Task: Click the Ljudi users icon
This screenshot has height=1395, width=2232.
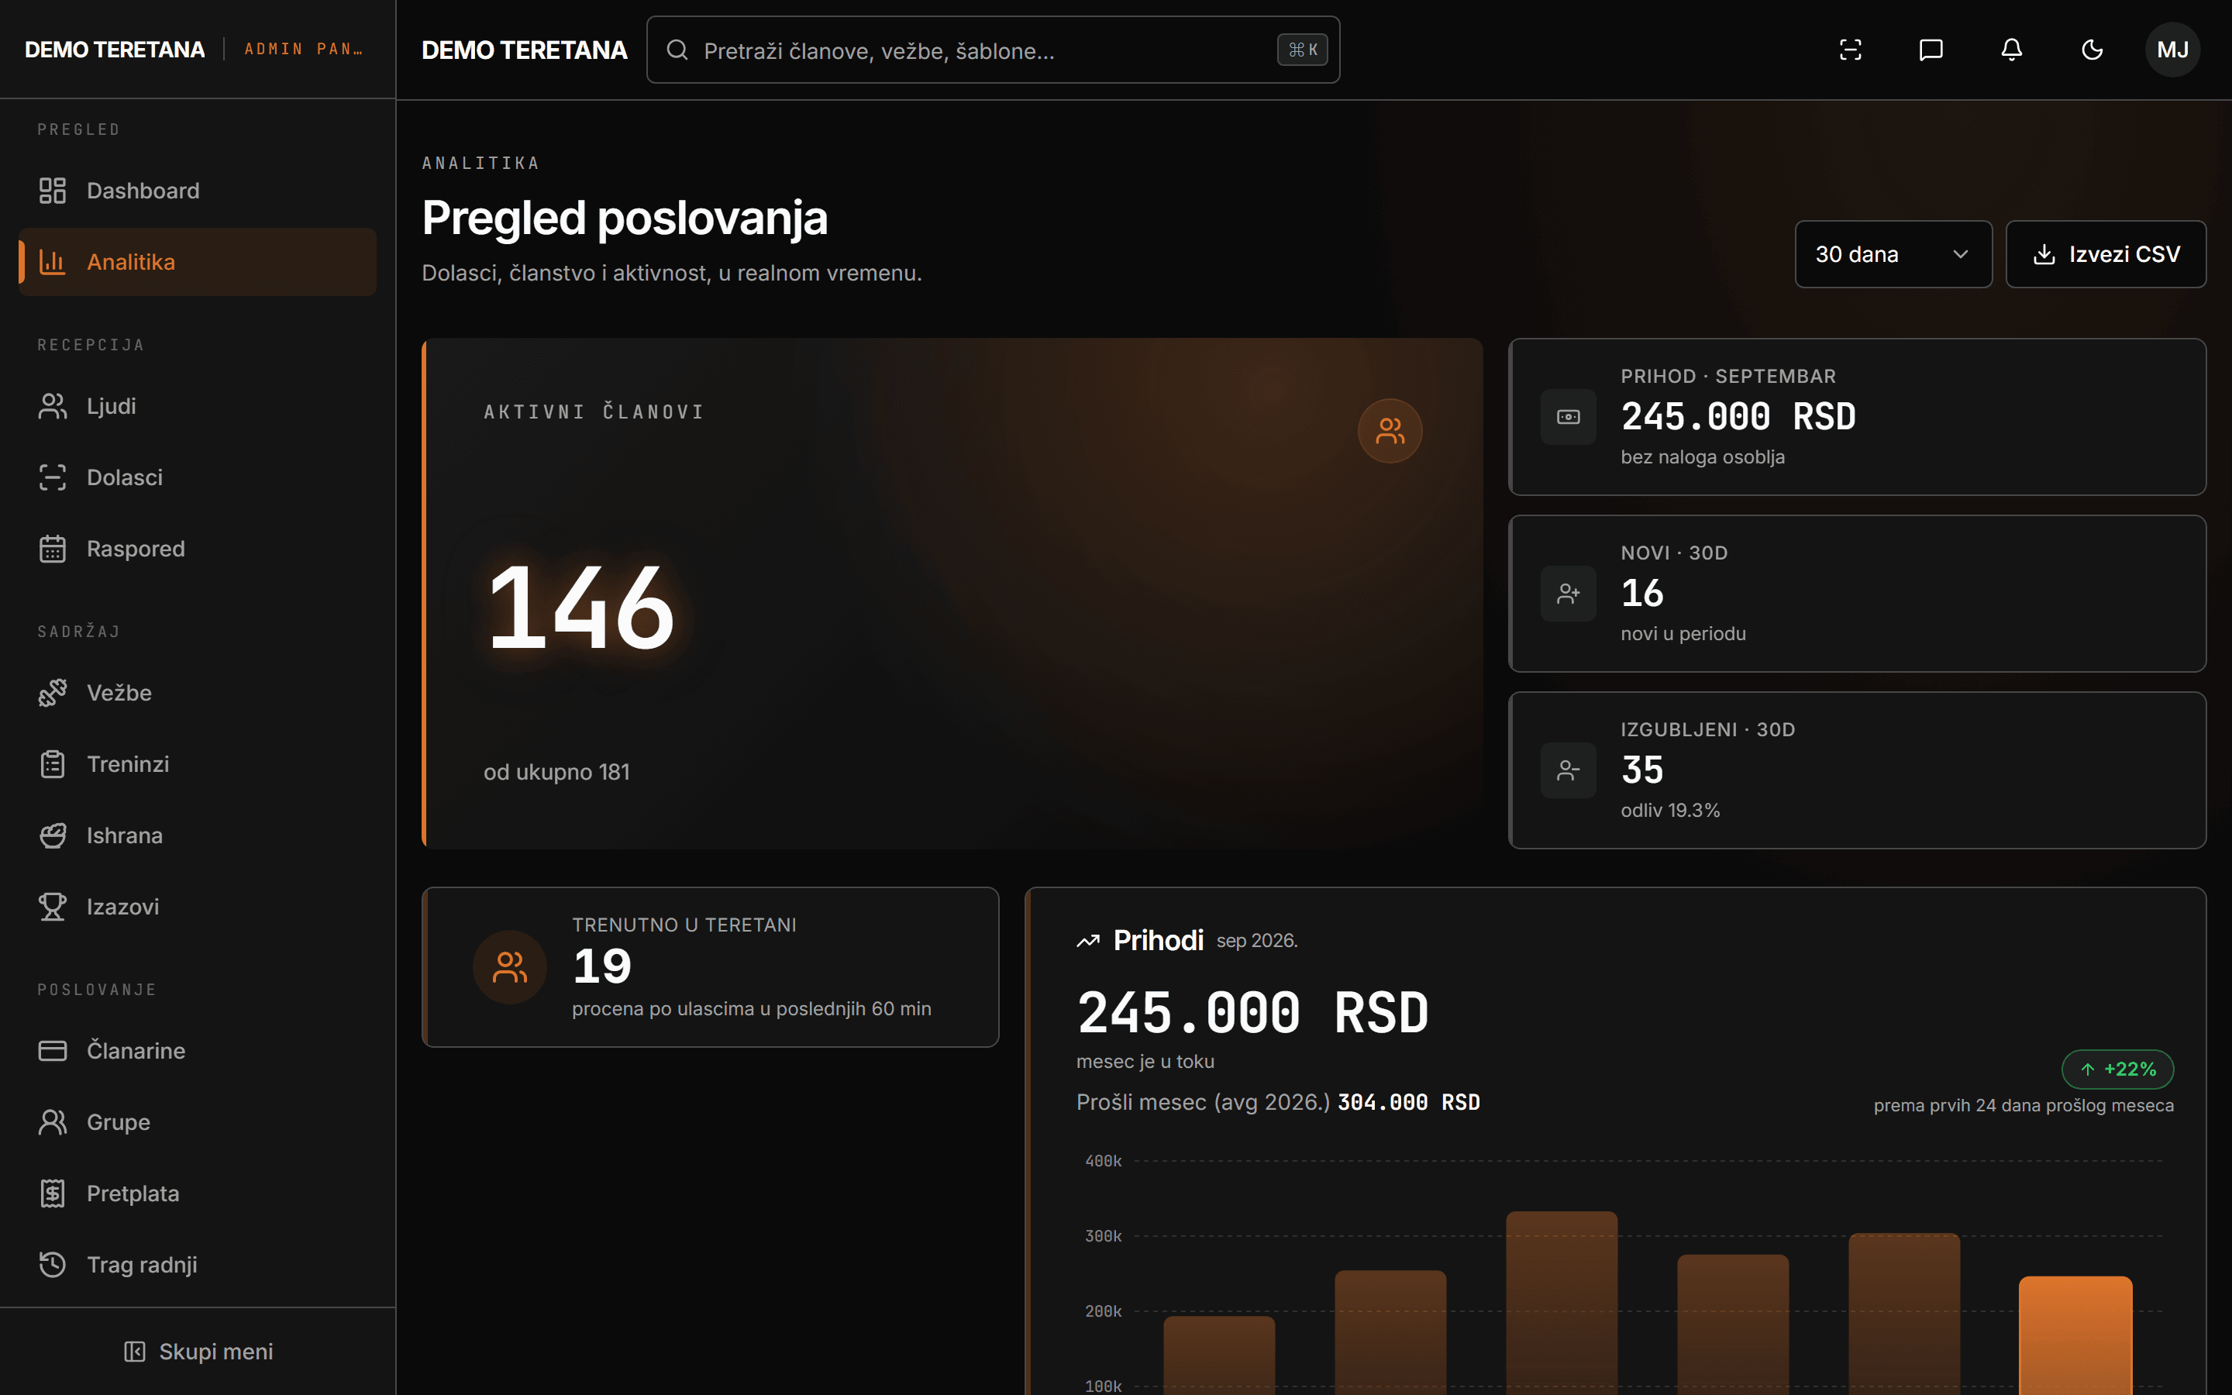Action: (x=53, y=406)
